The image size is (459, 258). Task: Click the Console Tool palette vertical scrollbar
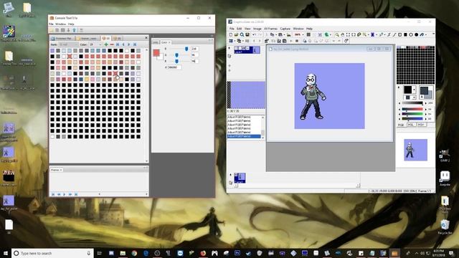(x=146, y=105)
